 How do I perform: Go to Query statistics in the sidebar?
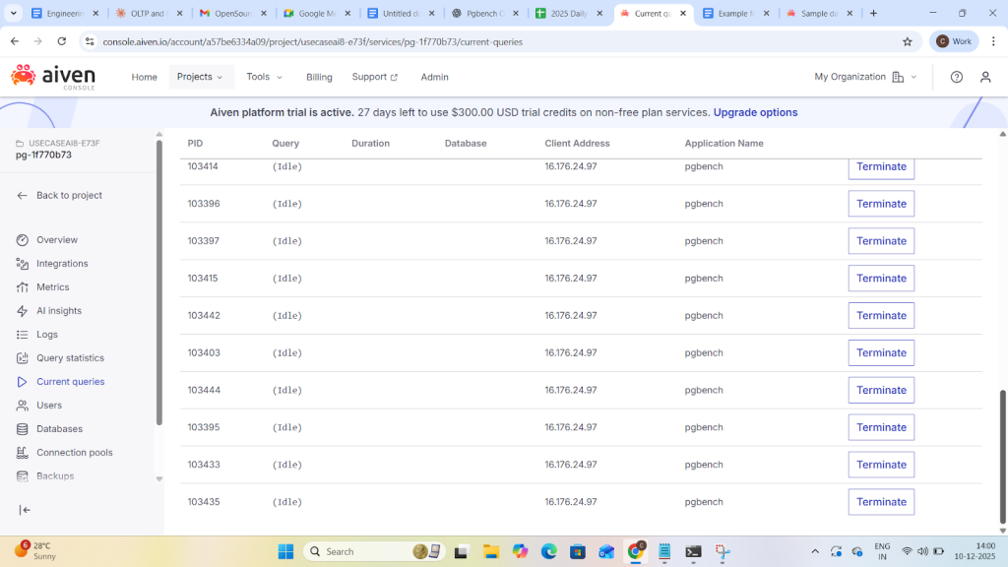70,358
